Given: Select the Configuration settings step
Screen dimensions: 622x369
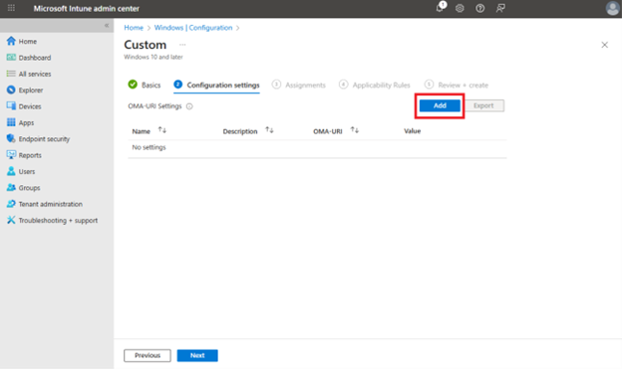Looking at the screenshot, I should click(x=216, y=85).
